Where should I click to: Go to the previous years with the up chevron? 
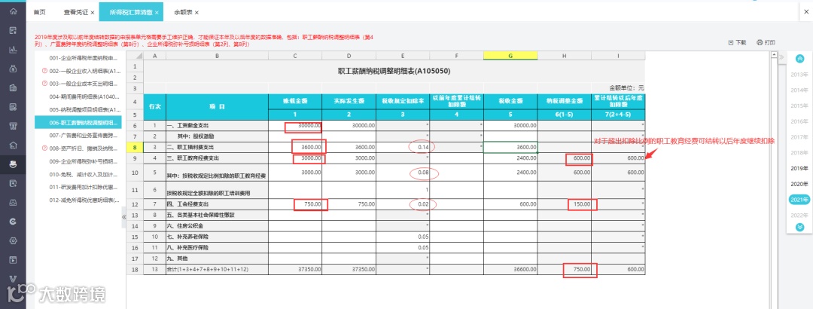pos(799,59)
